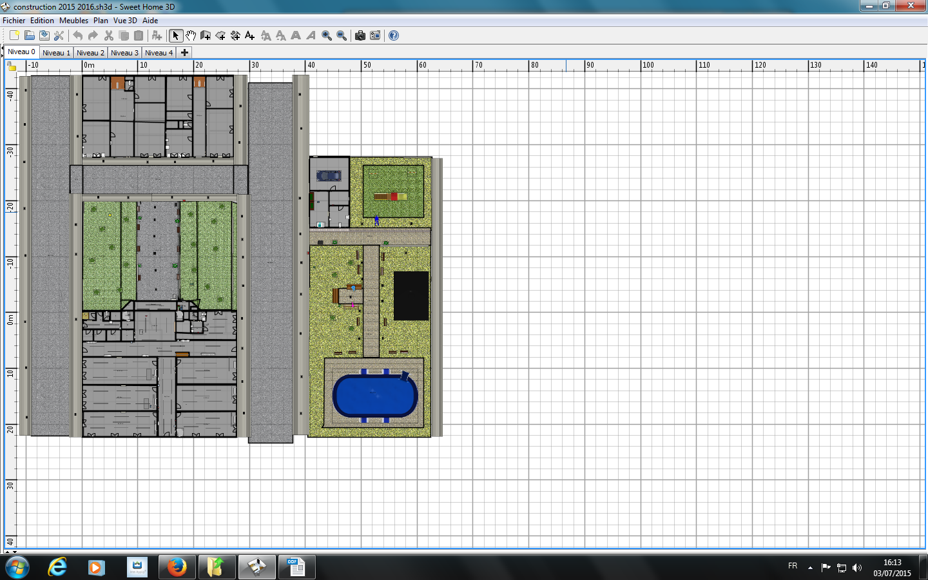
Task: Open the yellow folder taskbar button
Action: tap(217, 567)
